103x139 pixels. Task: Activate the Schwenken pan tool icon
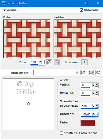click(x=84, y=62)
